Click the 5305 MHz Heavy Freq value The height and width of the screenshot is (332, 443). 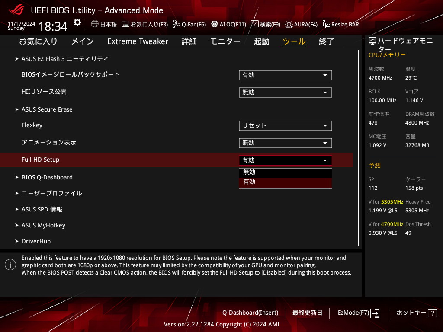coord(417,211)
